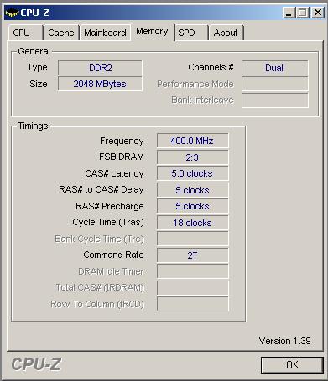Click the RAS# to CAS# Delay label
This screenshot has height=381, width=328.
[x=102, y=189]
